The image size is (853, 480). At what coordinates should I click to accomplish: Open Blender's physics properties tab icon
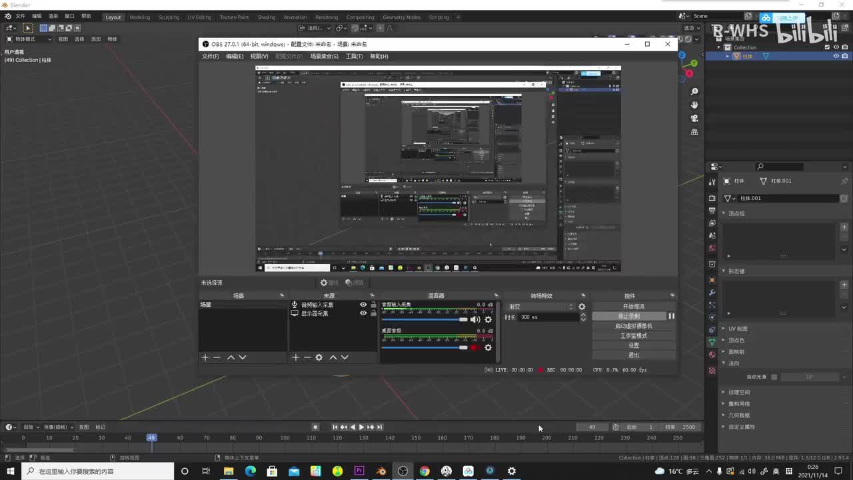712,317
